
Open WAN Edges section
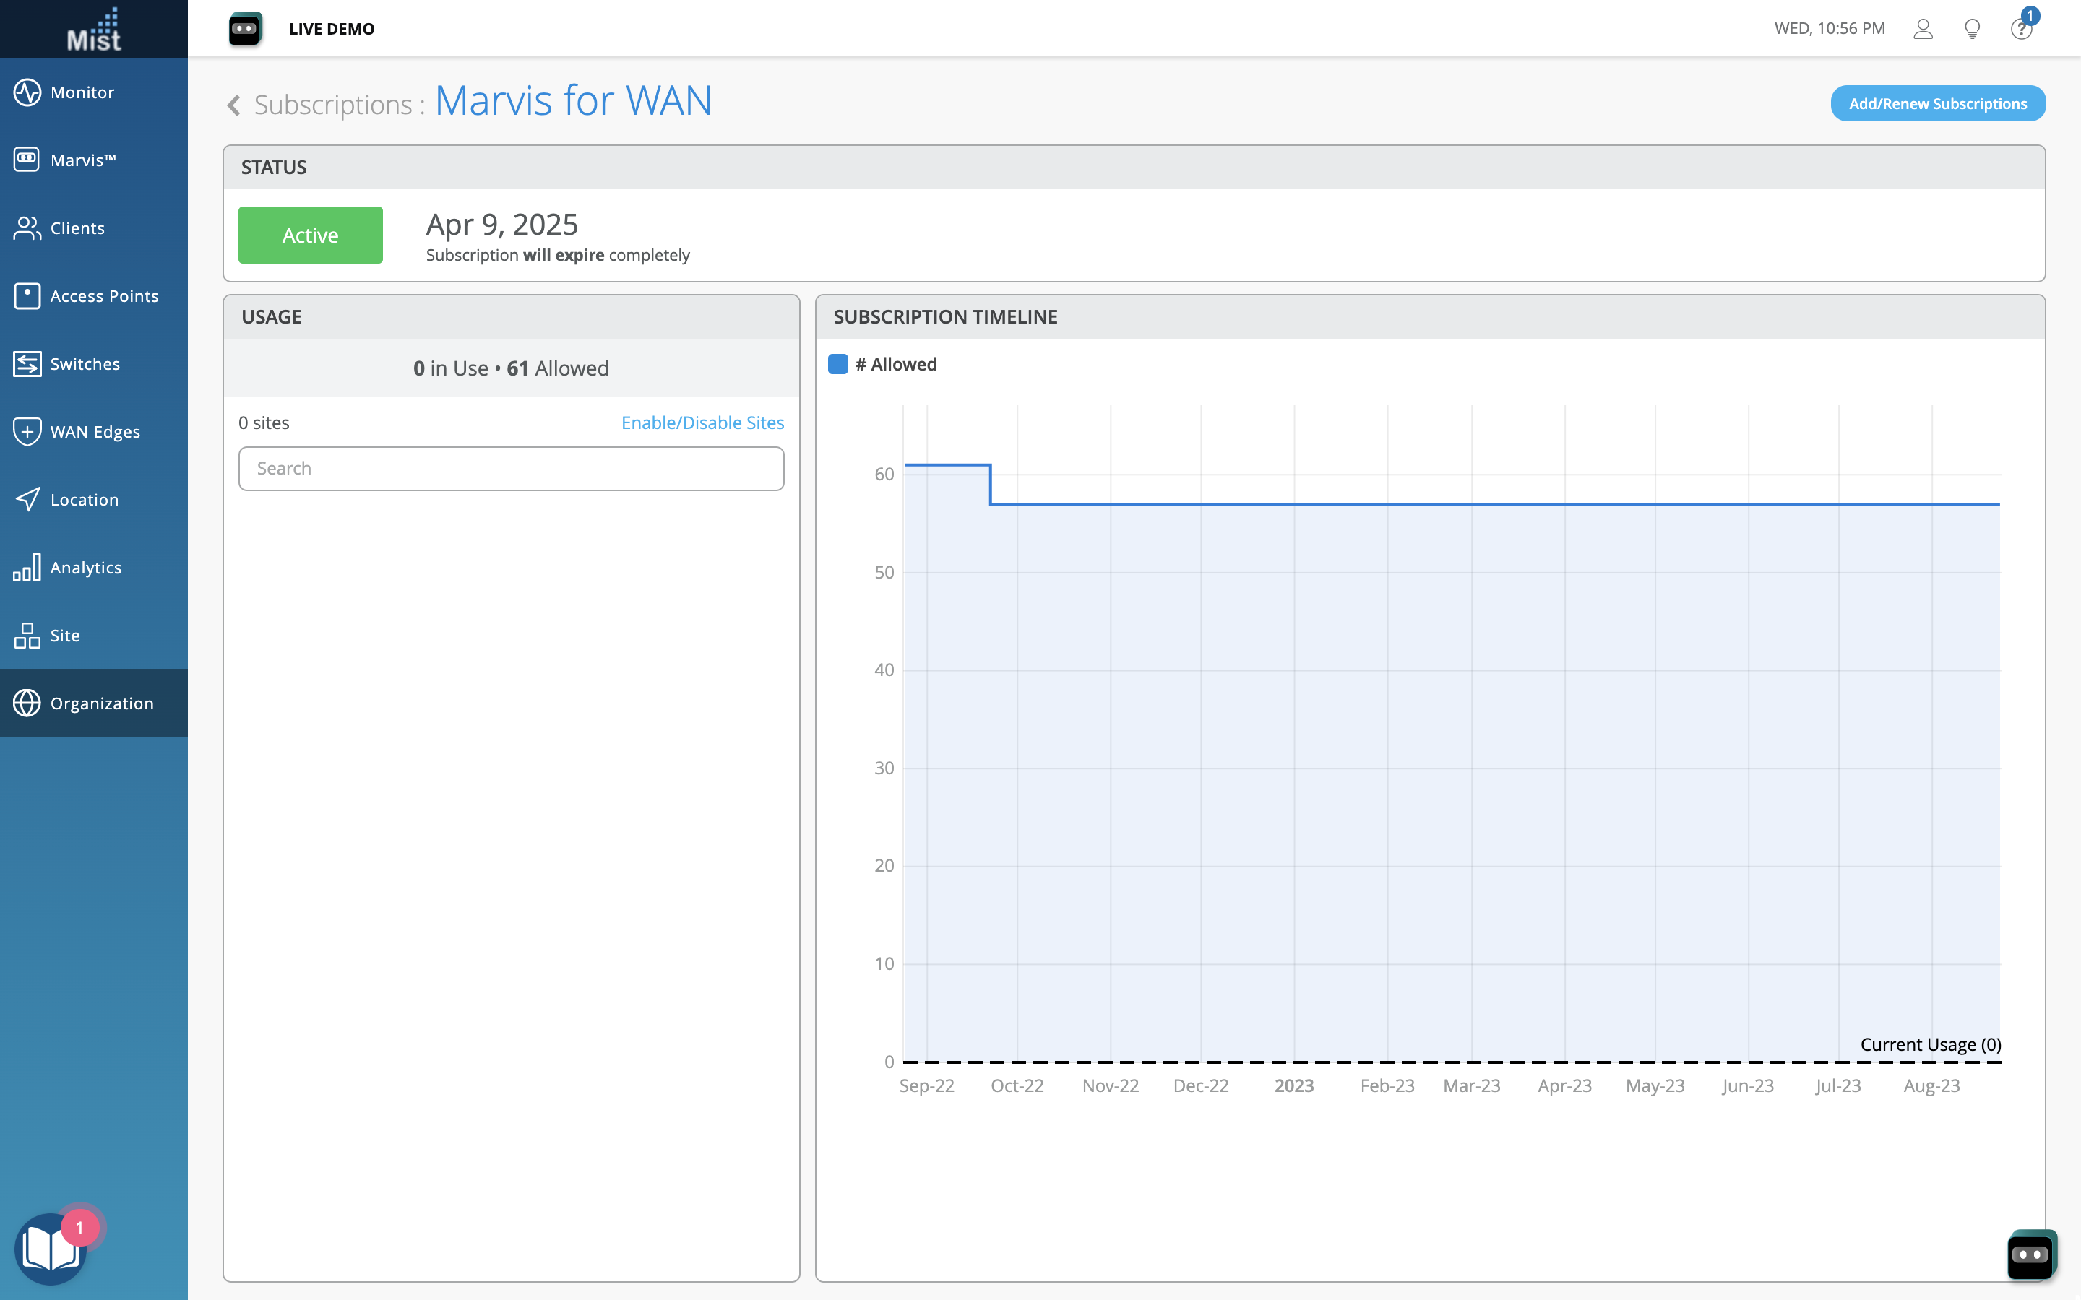coord(95,432)
